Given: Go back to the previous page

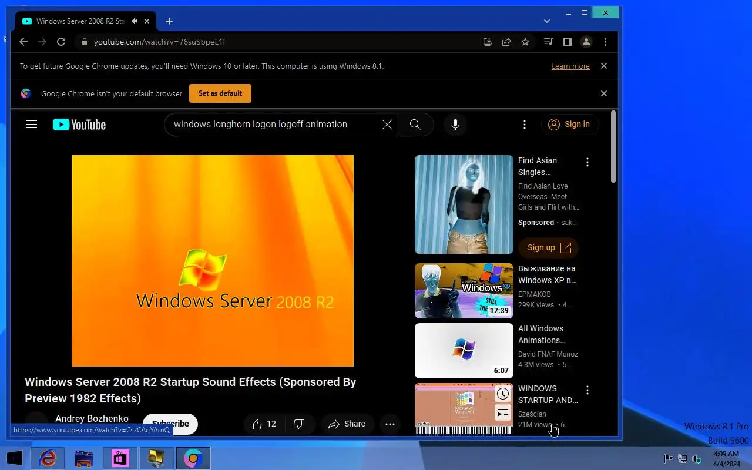Looking at the screenshot, I should 23,42.
